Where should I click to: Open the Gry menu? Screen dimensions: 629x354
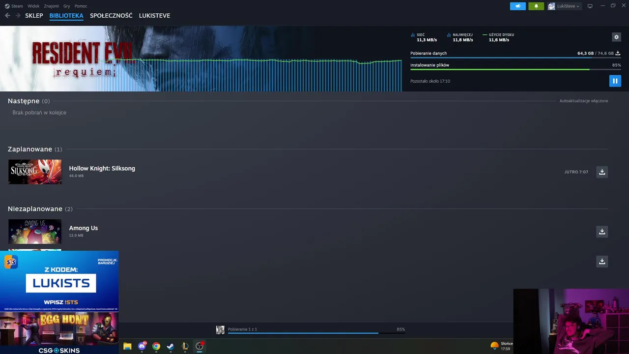67,6
